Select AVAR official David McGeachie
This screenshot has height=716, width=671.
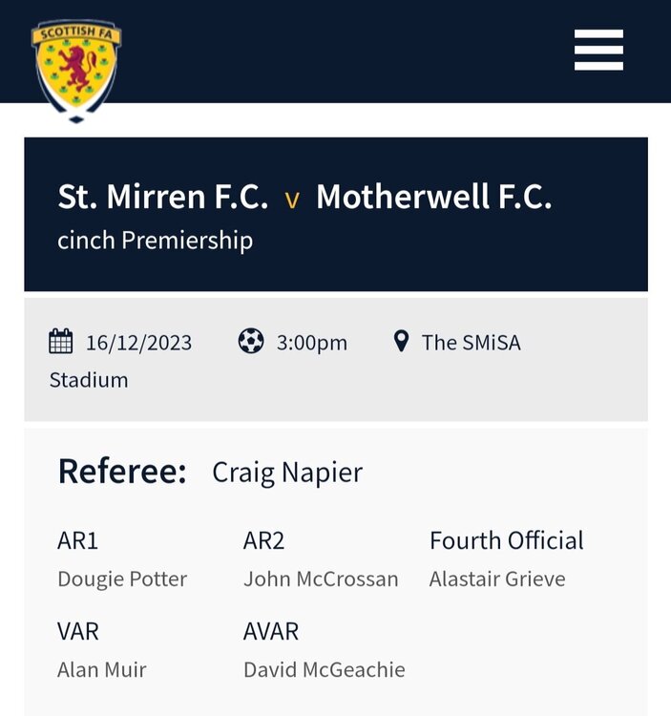coord(325,670)
